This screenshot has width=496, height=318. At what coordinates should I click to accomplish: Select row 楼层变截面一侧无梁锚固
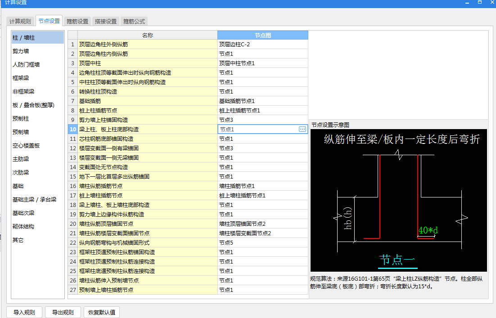click(x=148, y=158)
